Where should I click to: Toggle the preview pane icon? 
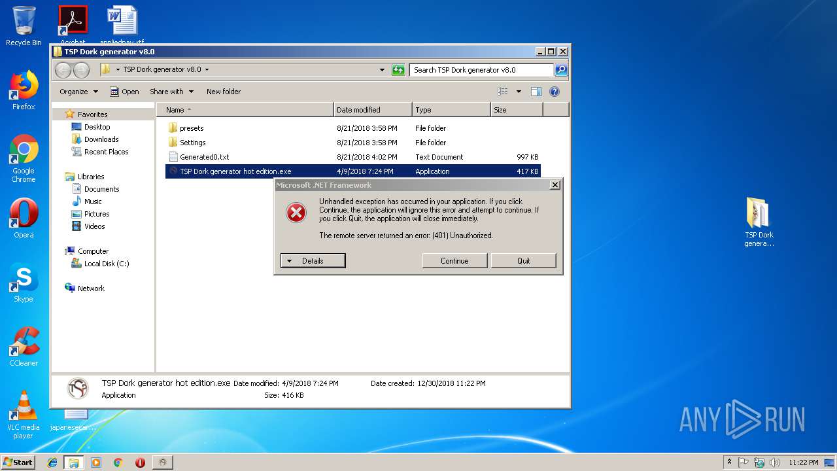(536, 92)
